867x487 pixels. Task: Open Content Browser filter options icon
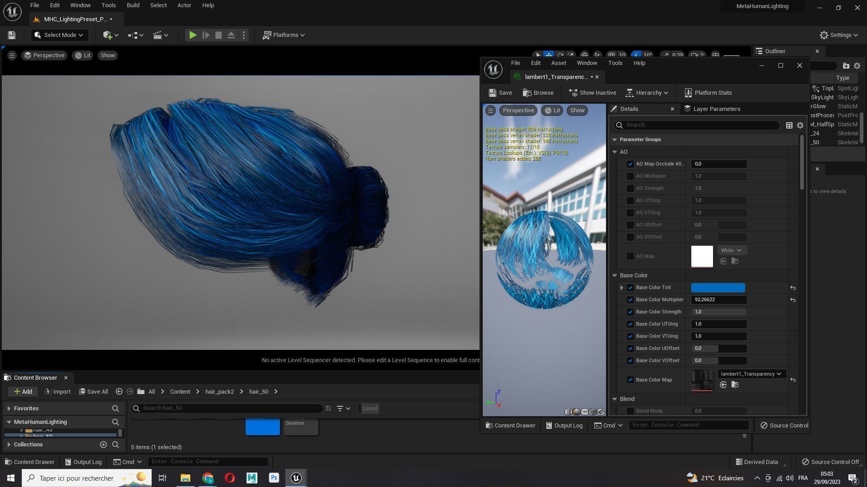pyautogui.click(x=343, y=409)
